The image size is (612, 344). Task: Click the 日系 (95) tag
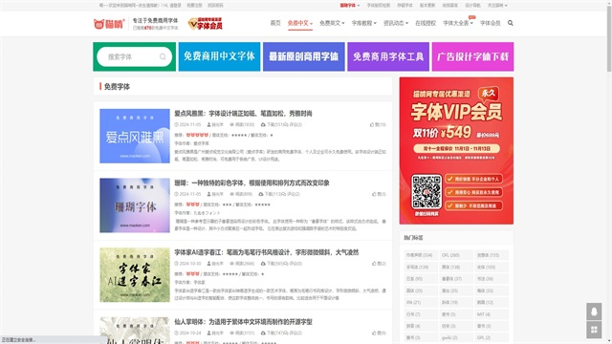click(x=421, y=279)
